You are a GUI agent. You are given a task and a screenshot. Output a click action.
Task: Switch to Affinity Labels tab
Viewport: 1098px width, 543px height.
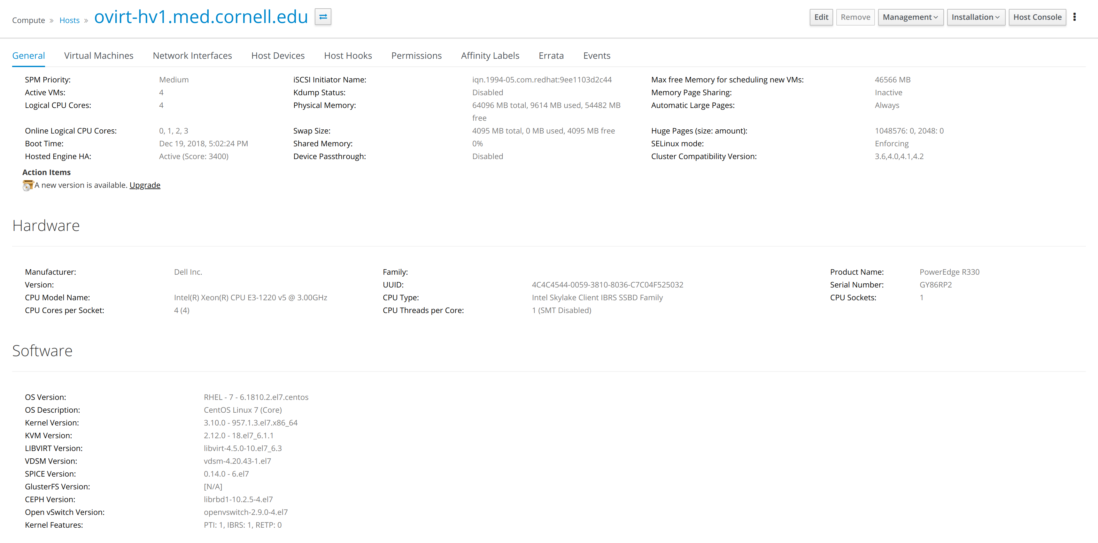click(x=490, y=56)
